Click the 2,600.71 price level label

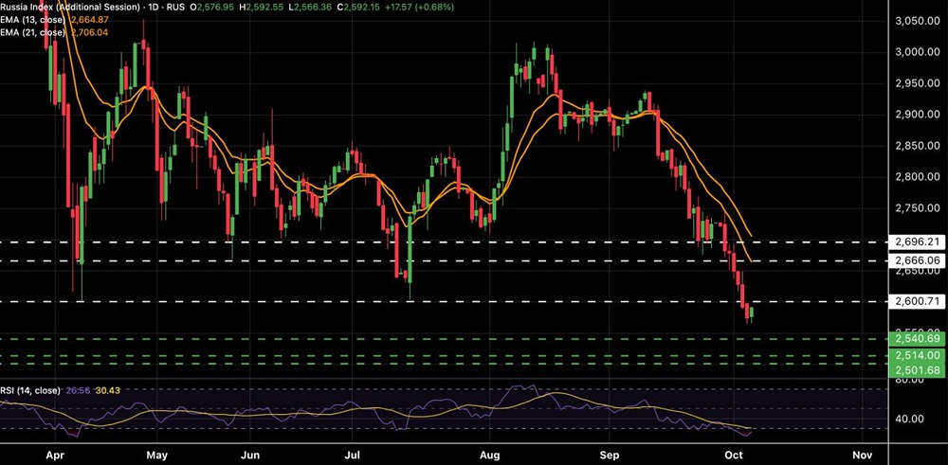(x=916, y=301)
